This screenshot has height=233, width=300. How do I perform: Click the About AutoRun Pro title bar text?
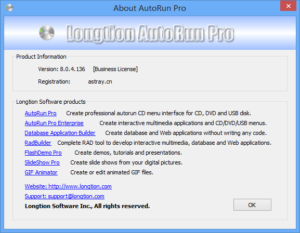pyautogui.click(x=150, y=8)
